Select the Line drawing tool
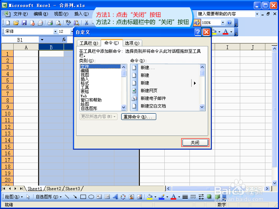Image resolution: width=279 pixels, height=209 pixels. 67,197
